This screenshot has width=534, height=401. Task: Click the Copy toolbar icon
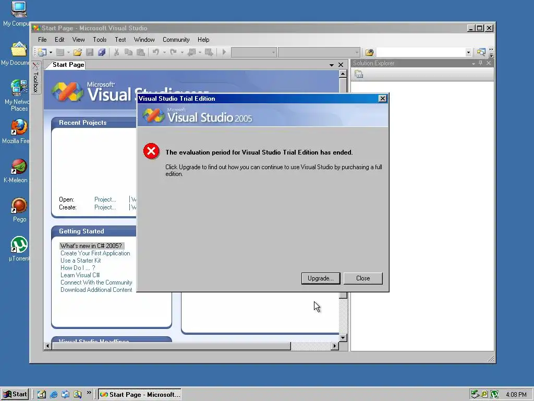(x=128, y=52)
